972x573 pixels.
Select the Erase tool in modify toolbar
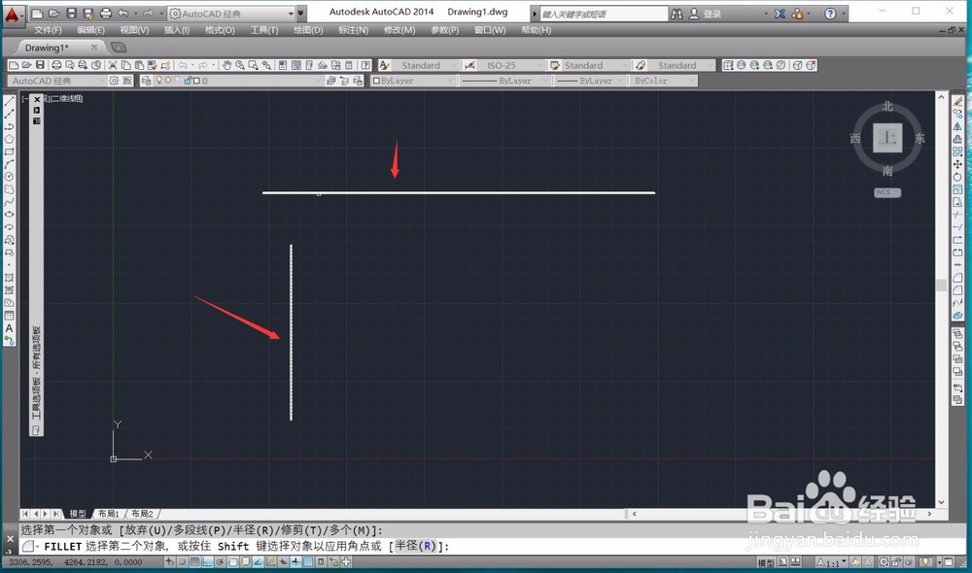point(957,101)
